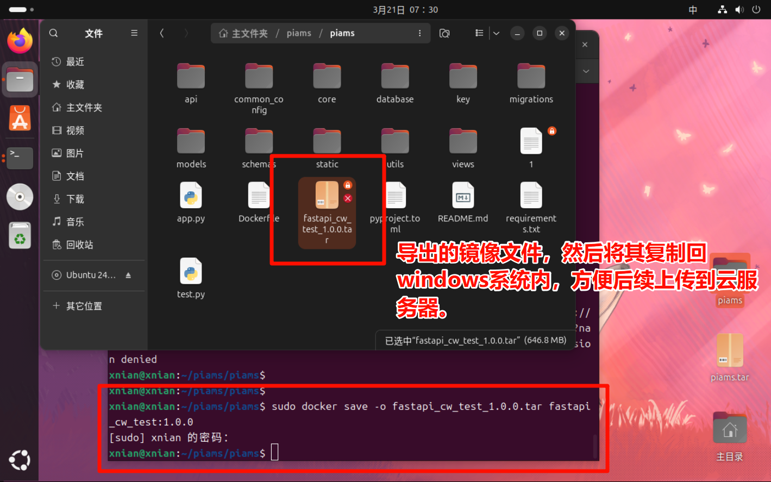The image size is (771, 482).
Task: Select the test.py file
Action: coord(191,278)
